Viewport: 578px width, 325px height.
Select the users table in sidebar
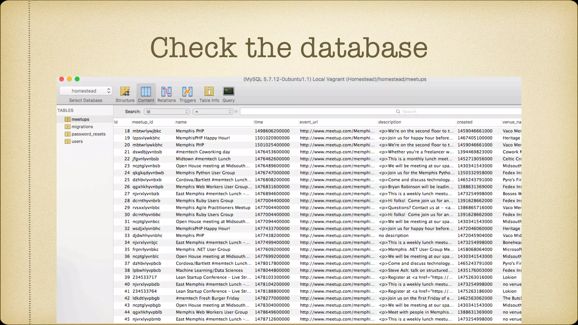coord(85,141)
